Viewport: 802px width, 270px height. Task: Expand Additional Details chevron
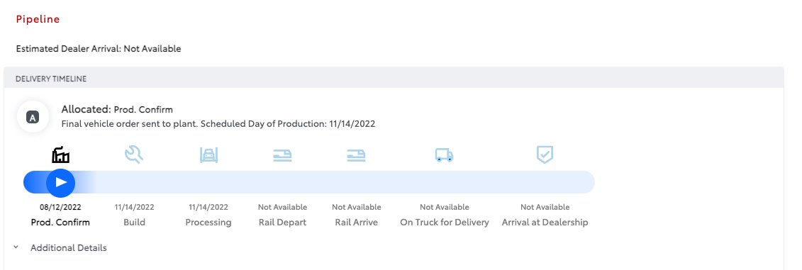click(x=16, y=247)
